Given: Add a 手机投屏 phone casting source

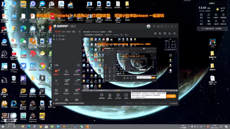Looking at the screenshot, I should point(118,96).
